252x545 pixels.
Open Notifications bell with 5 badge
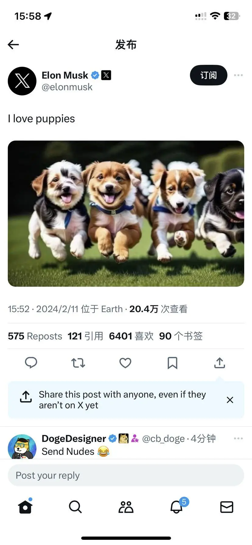(x=177, y=506)
